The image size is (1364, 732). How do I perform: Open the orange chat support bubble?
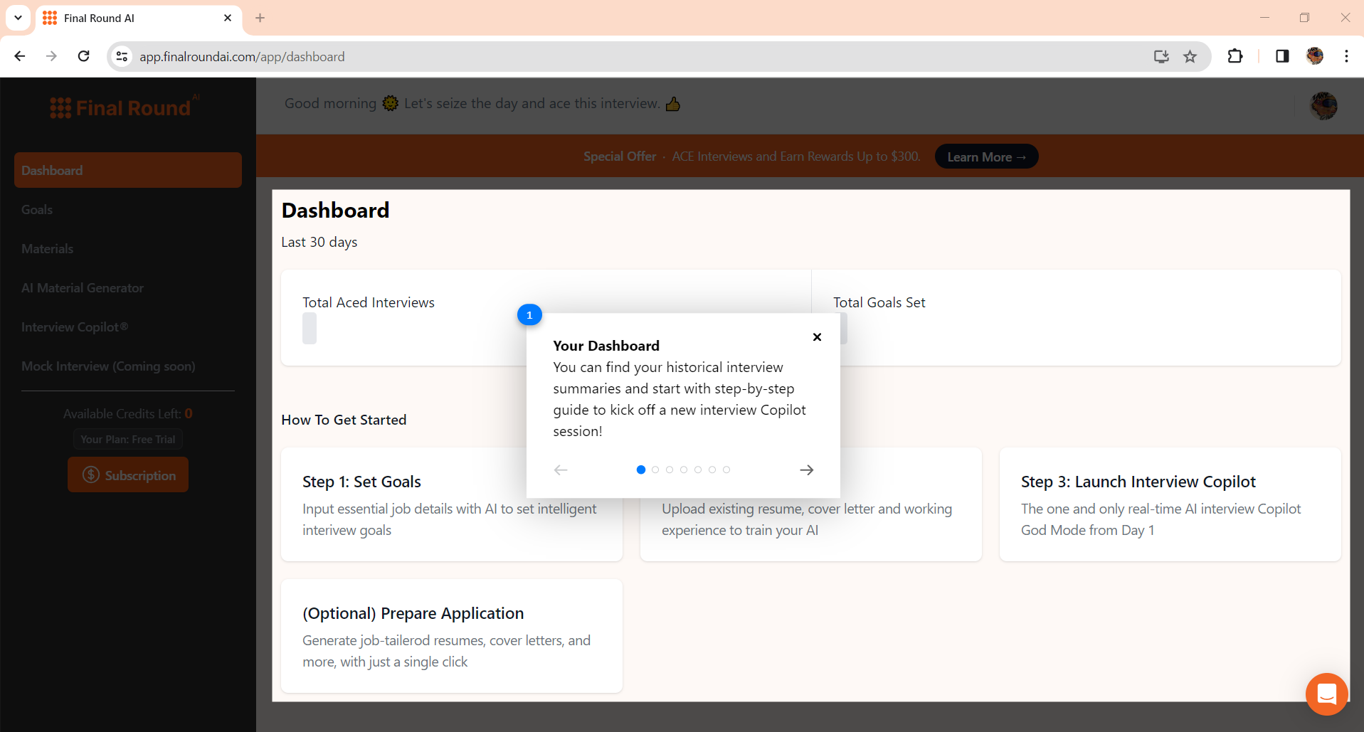pyautogui.click(x=1326, y=694)
